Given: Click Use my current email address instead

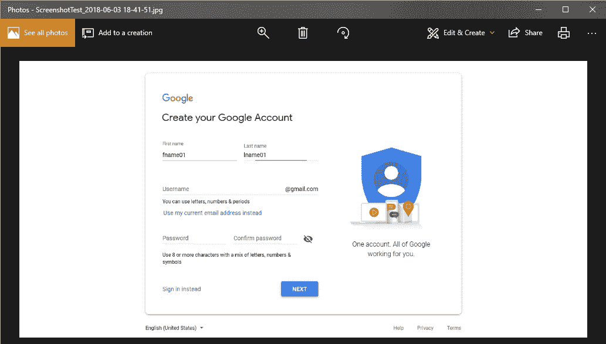Looking at the screenshot, I should pos(212,213).
